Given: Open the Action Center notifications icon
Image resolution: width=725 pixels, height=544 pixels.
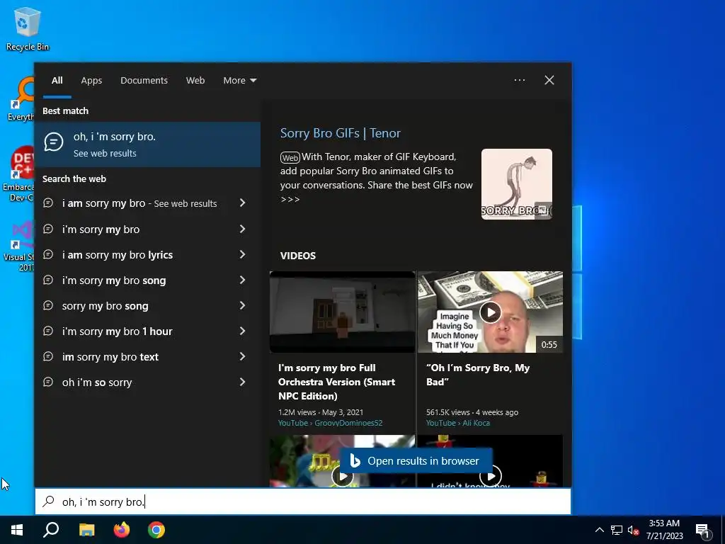Looking at the screenshot, I should (x=703, y=531).
